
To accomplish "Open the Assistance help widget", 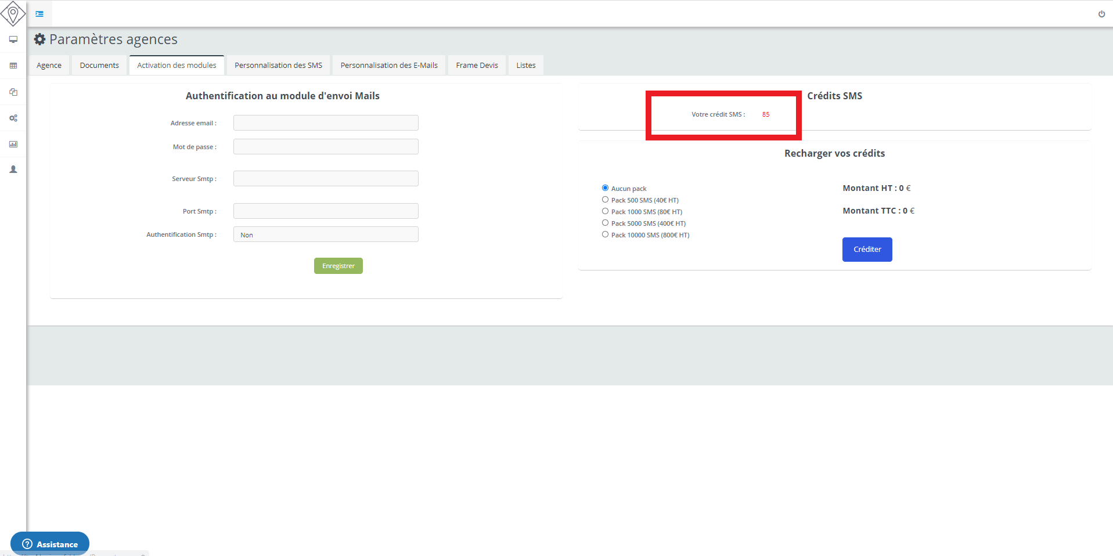I will point(50,544).
